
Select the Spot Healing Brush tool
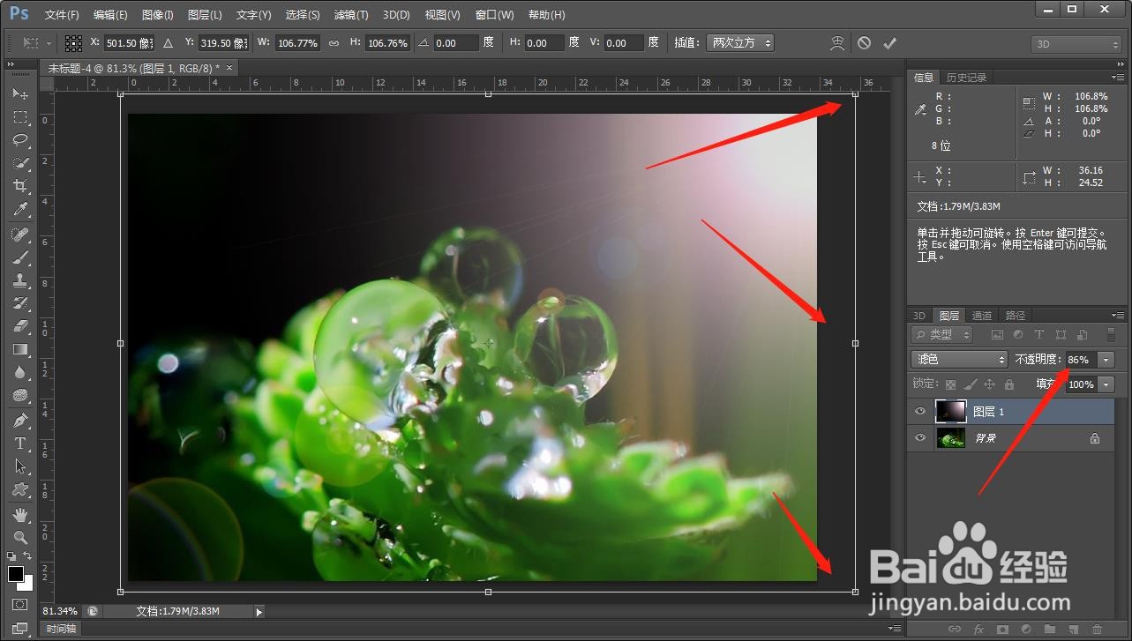[20, 235]
